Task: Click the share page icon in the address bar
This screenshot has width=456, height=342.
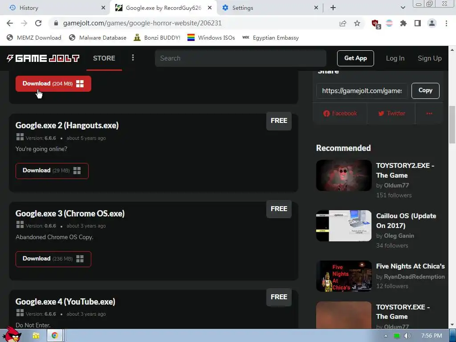Action: 343,23
